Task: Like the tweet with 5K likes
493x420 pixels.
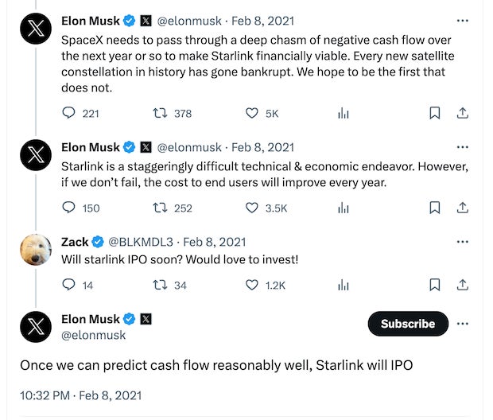Action: [252, 114]
